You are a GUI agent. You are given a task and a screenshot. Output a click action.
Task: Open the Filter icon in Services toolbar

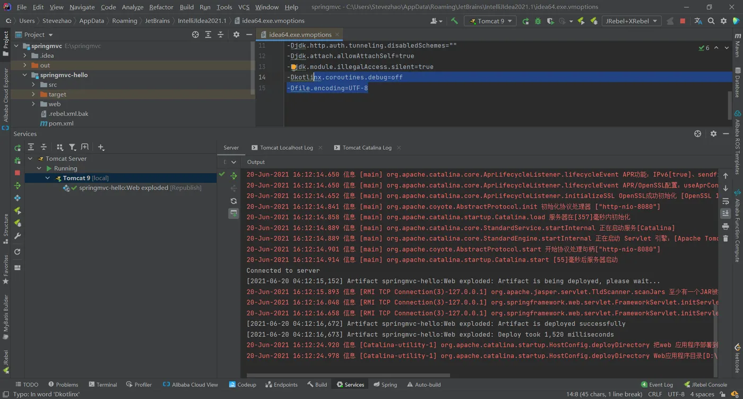coord(72,147)
